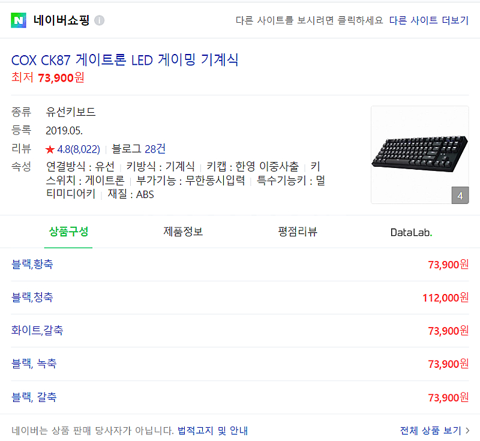Open 전체 상품 보기 link
The image size is (480, 441).
click(431, 431)
